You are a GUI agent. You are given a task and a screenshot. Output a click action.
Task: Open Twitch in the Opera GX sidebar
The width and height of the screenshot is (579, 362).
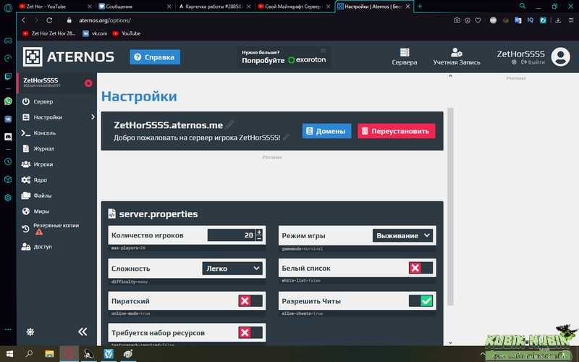(8, 77)
